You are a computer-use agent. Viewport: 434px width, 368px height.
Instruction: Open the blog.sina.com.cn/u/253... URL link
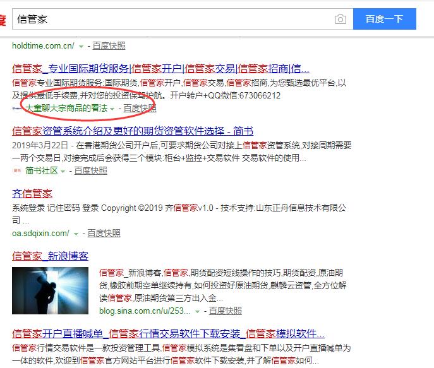[145, 311]
